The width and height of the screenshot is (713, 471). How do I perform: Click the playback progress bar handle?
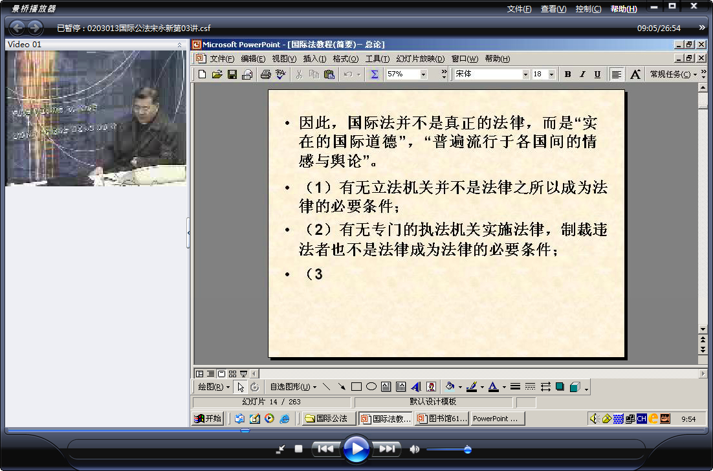245,430
